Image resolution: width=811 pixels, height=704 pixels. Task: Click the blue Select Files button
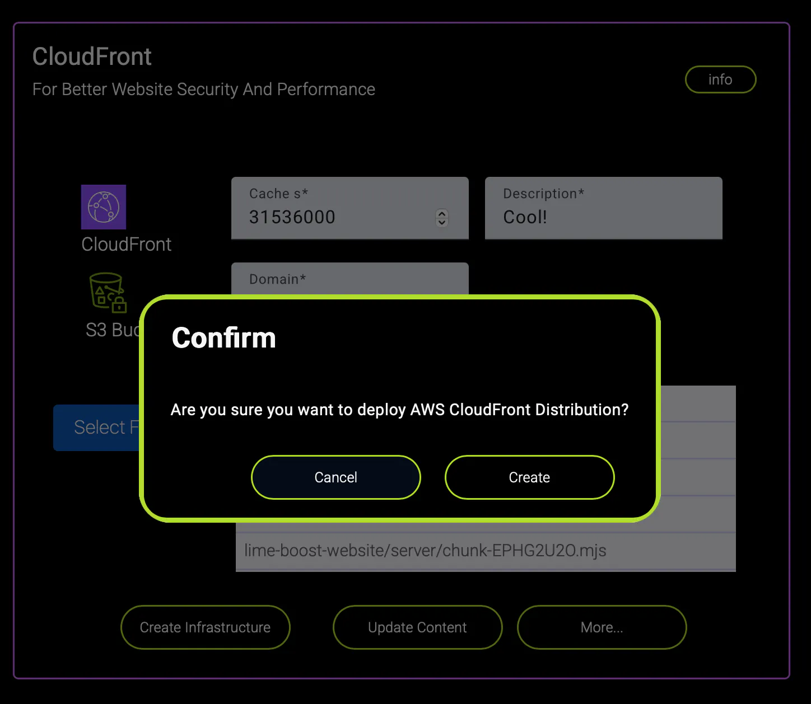tap(96, 428)
